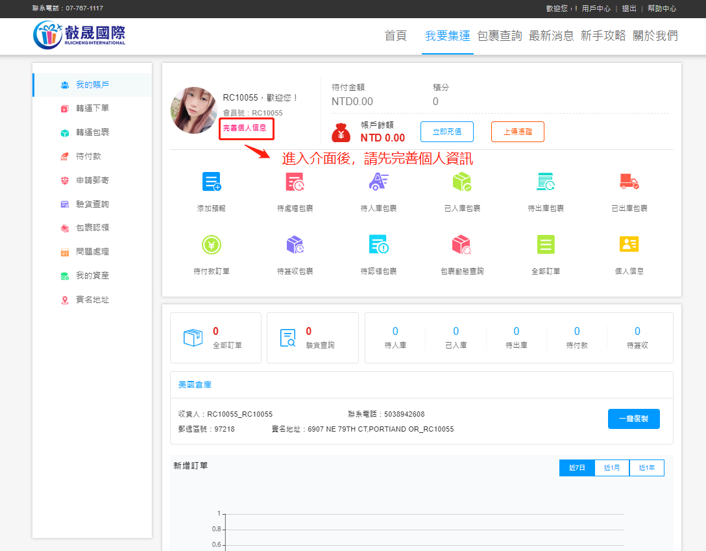
Task: Open the 待付款訂單 yen icon
Action: click(x=212, y=245)
